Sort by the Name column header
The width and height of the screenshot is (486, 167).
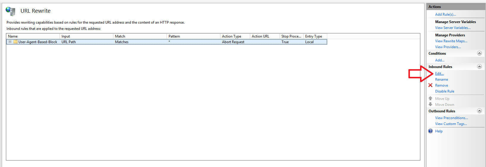(x=33, y=36)
